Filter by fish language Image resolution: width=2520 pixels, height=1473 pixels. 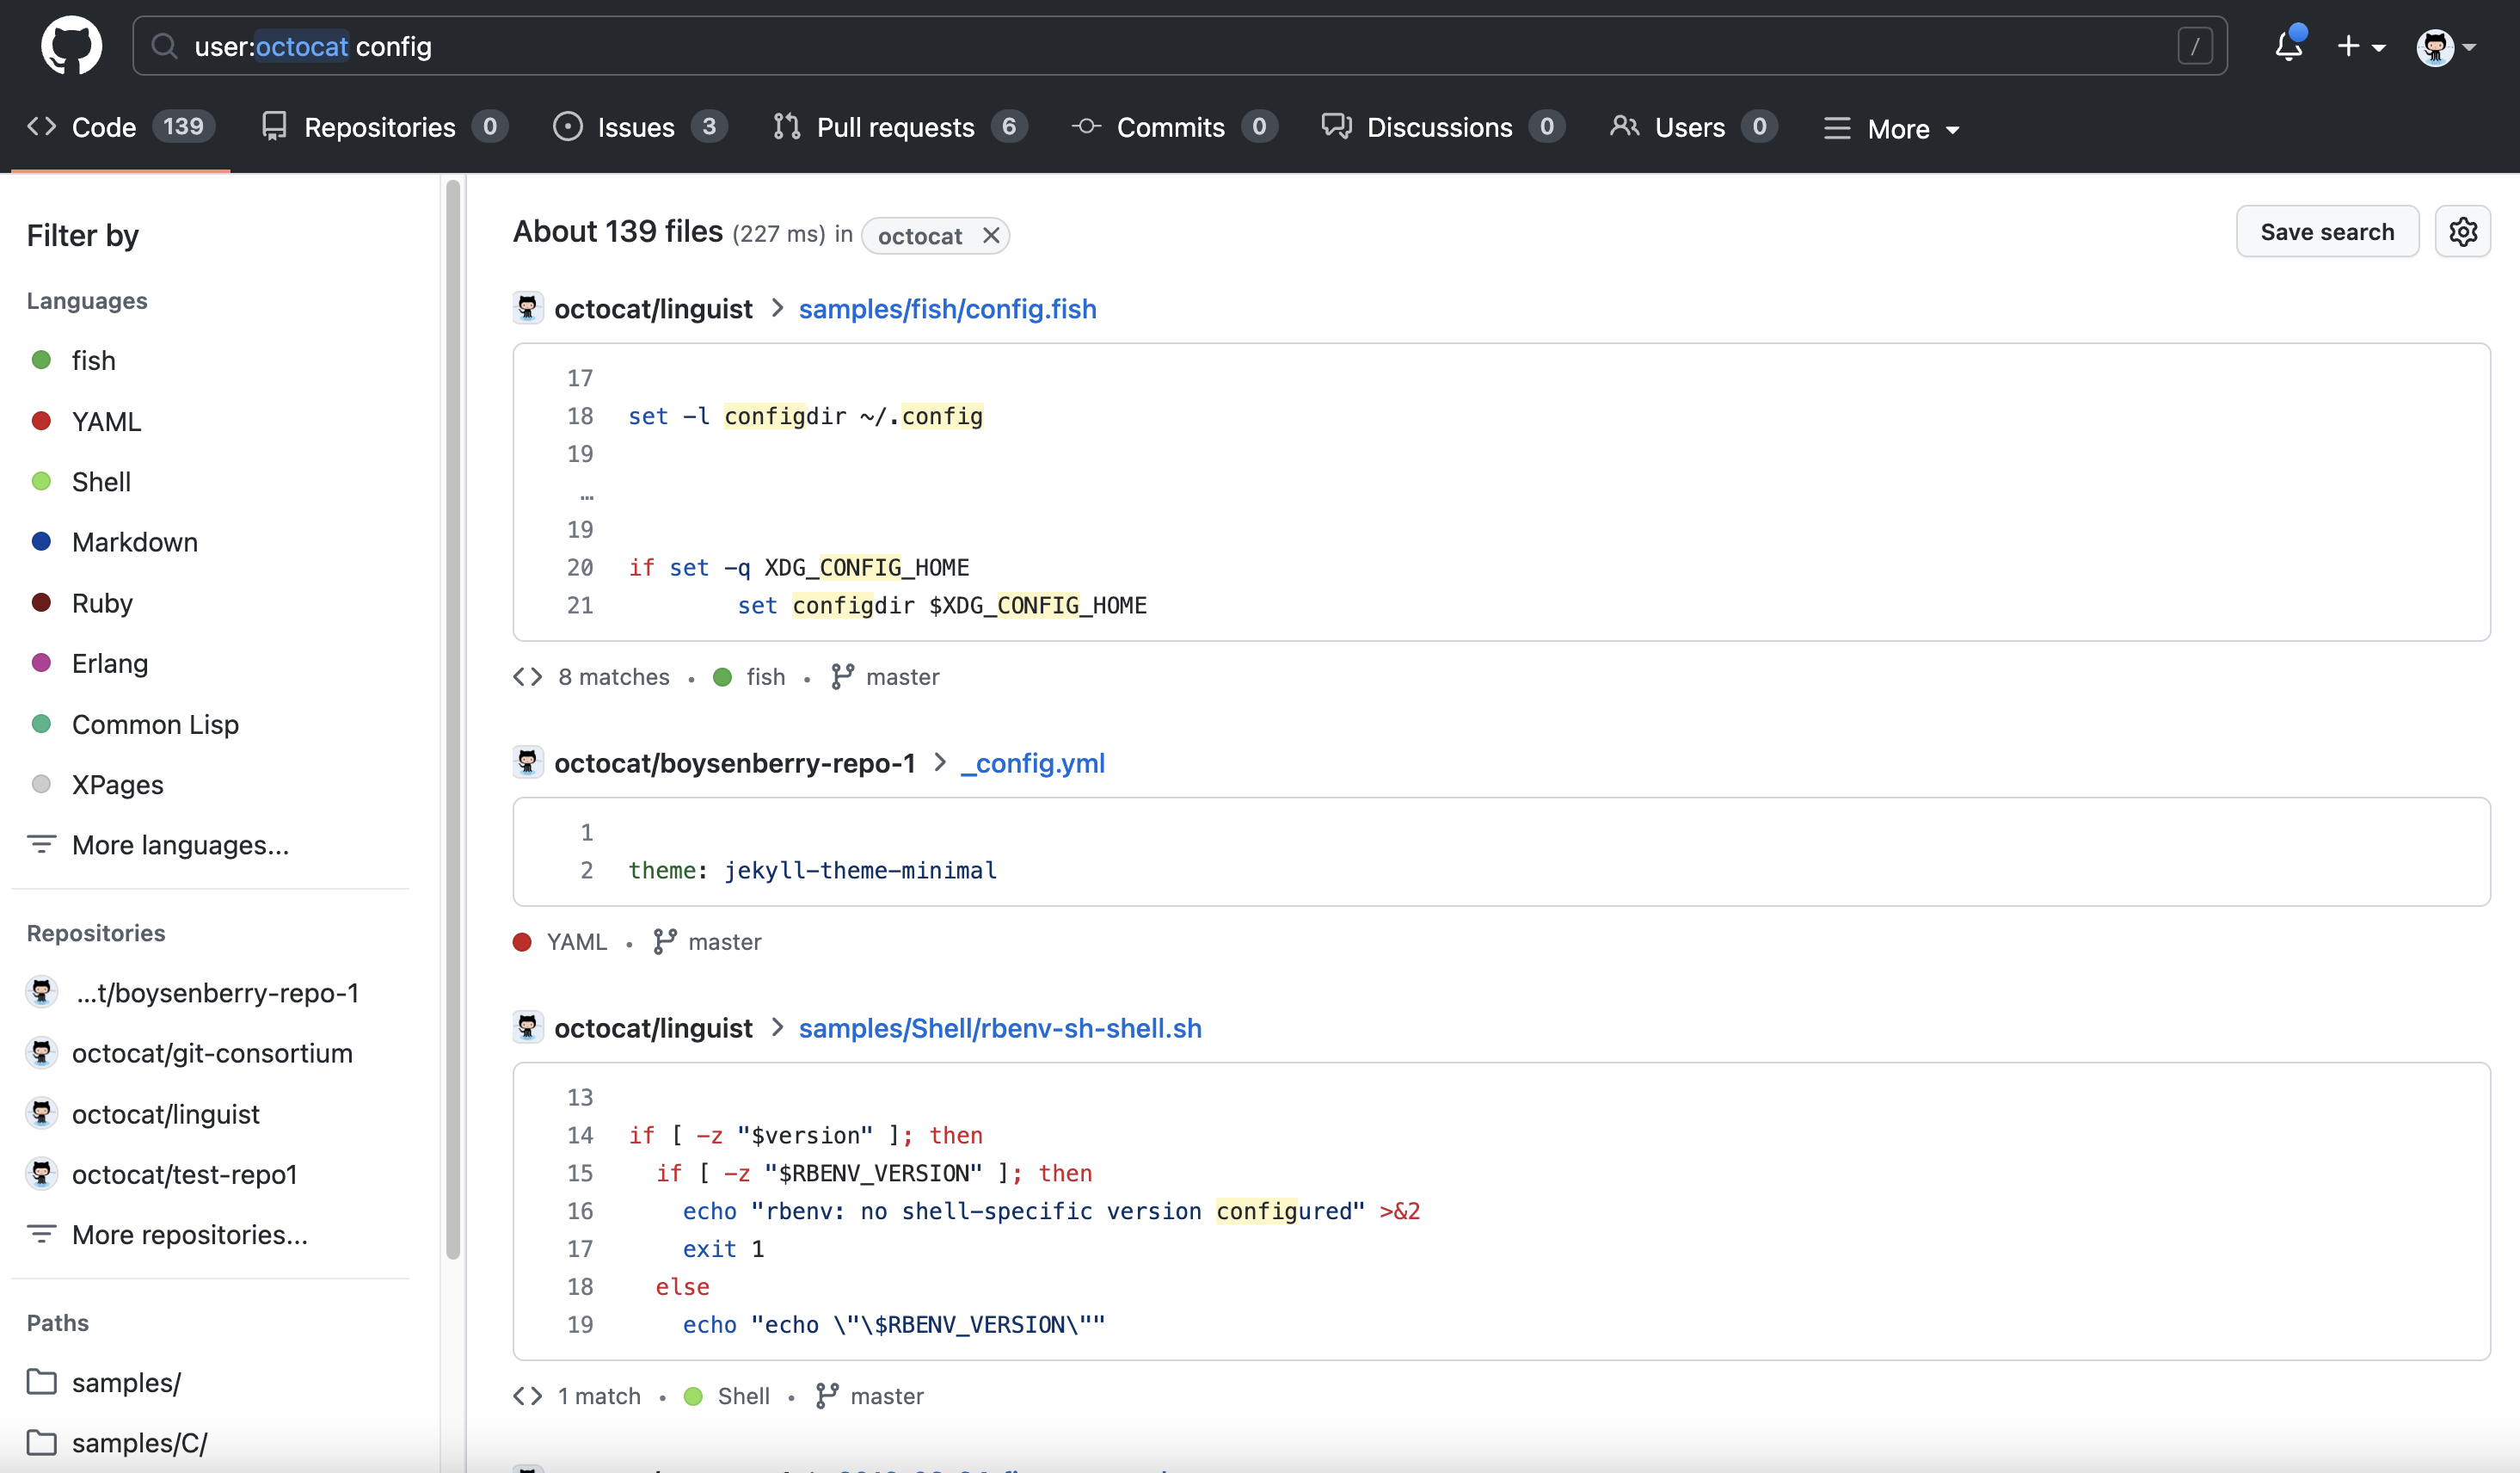pyautogui.click(x=93, y=361)
